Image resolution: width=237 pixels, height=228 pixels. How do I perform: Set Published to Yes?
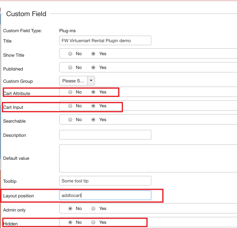(x=93, y=67)
